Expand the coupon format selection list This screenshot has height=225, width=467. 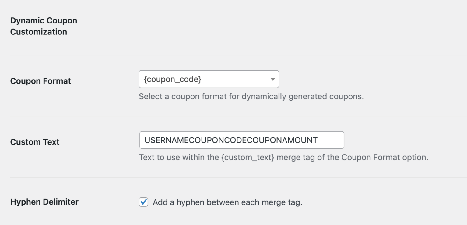pyautogui.click(x=209, y=79)
